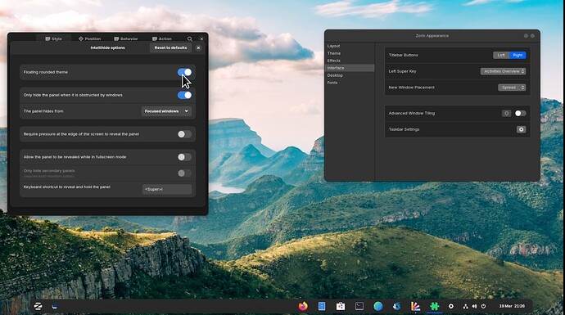
Task: Select Desktop in the Appearance sidebar
Action: (335, 75)
